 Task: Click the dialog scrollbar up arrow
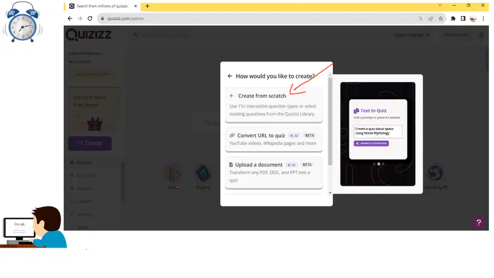pyautogui.click(x=330, y=75)
